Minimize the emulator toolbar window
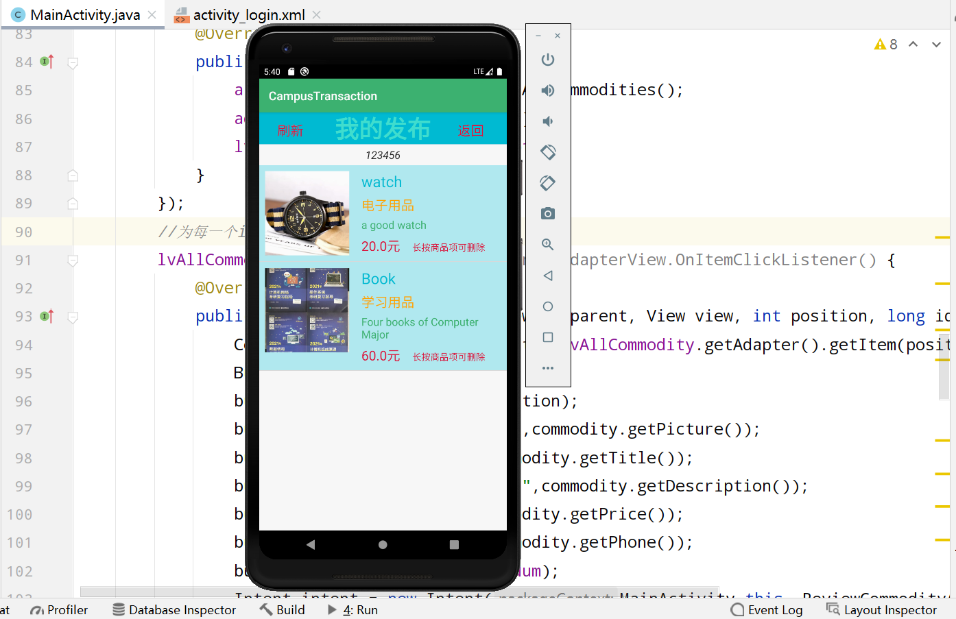956x619 pixels. (538, 36)
